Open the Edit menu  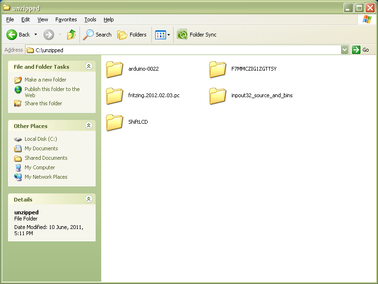click(x=26, y=19)
